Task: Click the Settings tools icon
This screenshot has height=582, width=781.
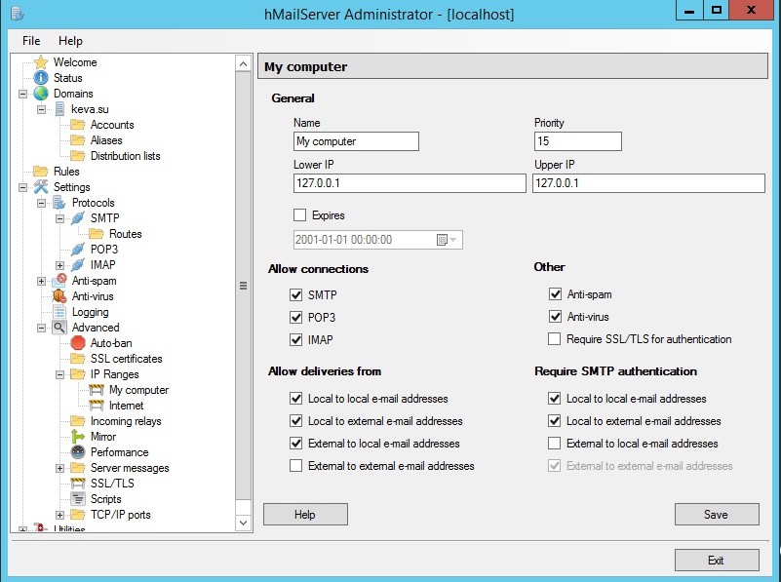Action: point(41,187)
